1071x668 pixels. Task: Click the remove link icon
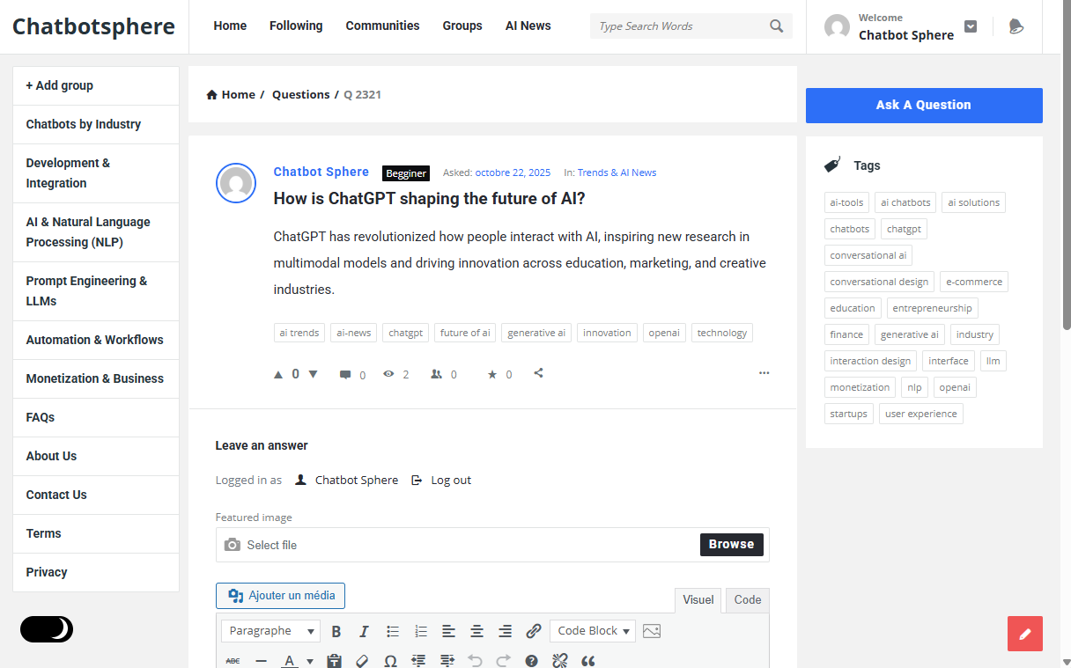coord(559,660)
